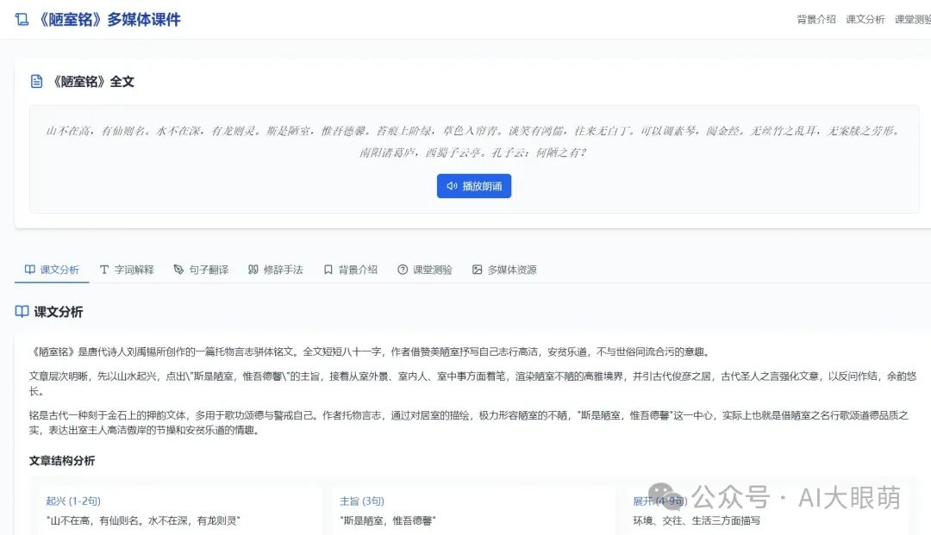Switch to the 句子翻译 tab

pos(201,270)
